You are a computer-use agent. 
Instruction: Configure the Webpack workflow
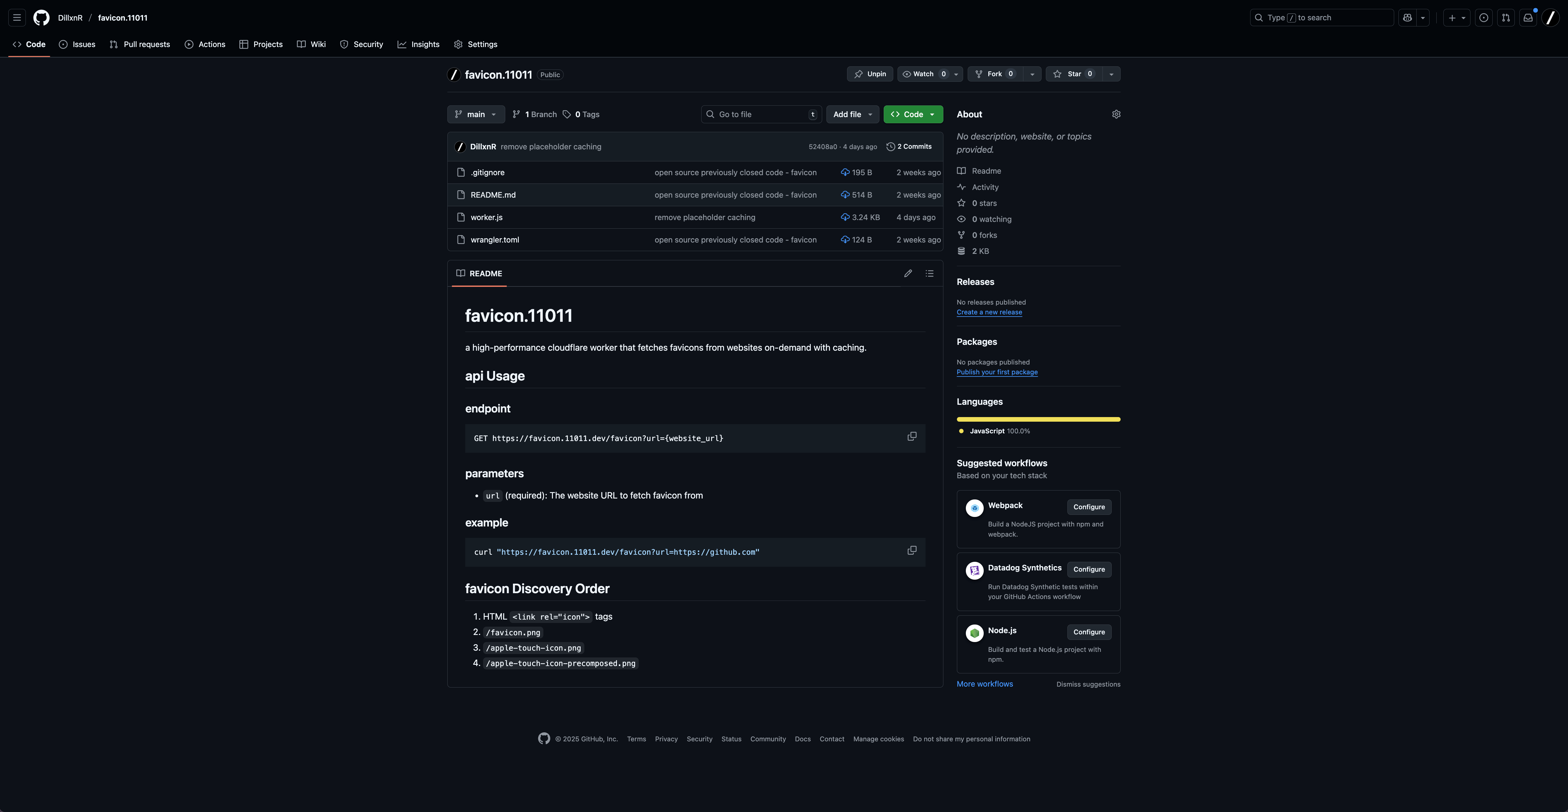tap(1088, 507)
